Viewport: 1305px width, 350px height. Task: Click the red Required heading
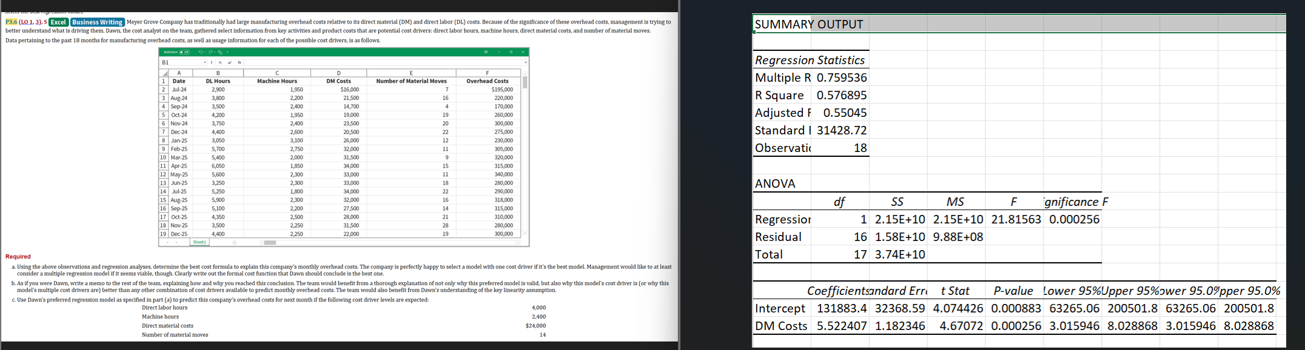18,257
